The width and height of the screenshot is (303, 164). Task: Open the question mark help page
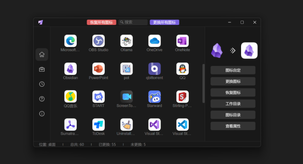(42, 99)
